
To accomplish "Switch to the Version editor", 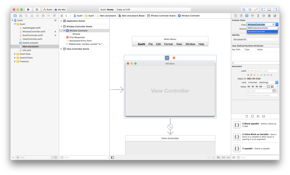I will click(x=256, y=9).
